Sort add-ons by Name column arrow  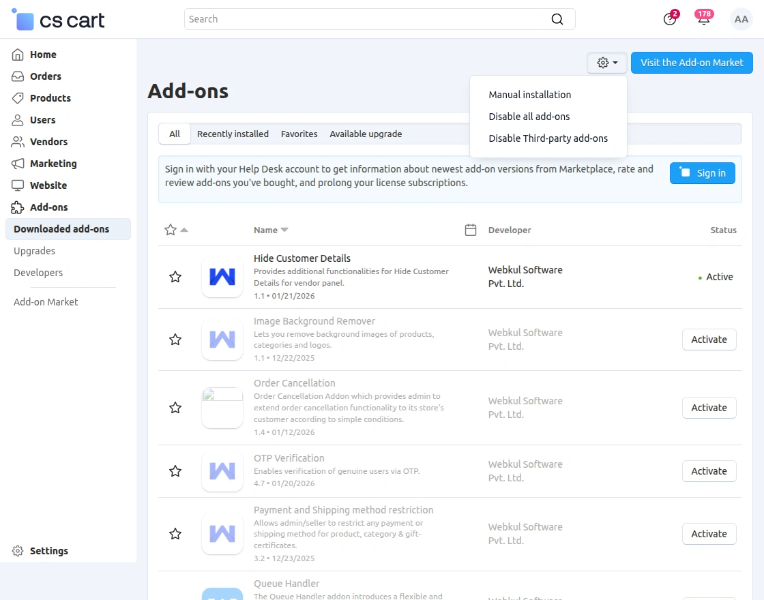coord(284,230)
